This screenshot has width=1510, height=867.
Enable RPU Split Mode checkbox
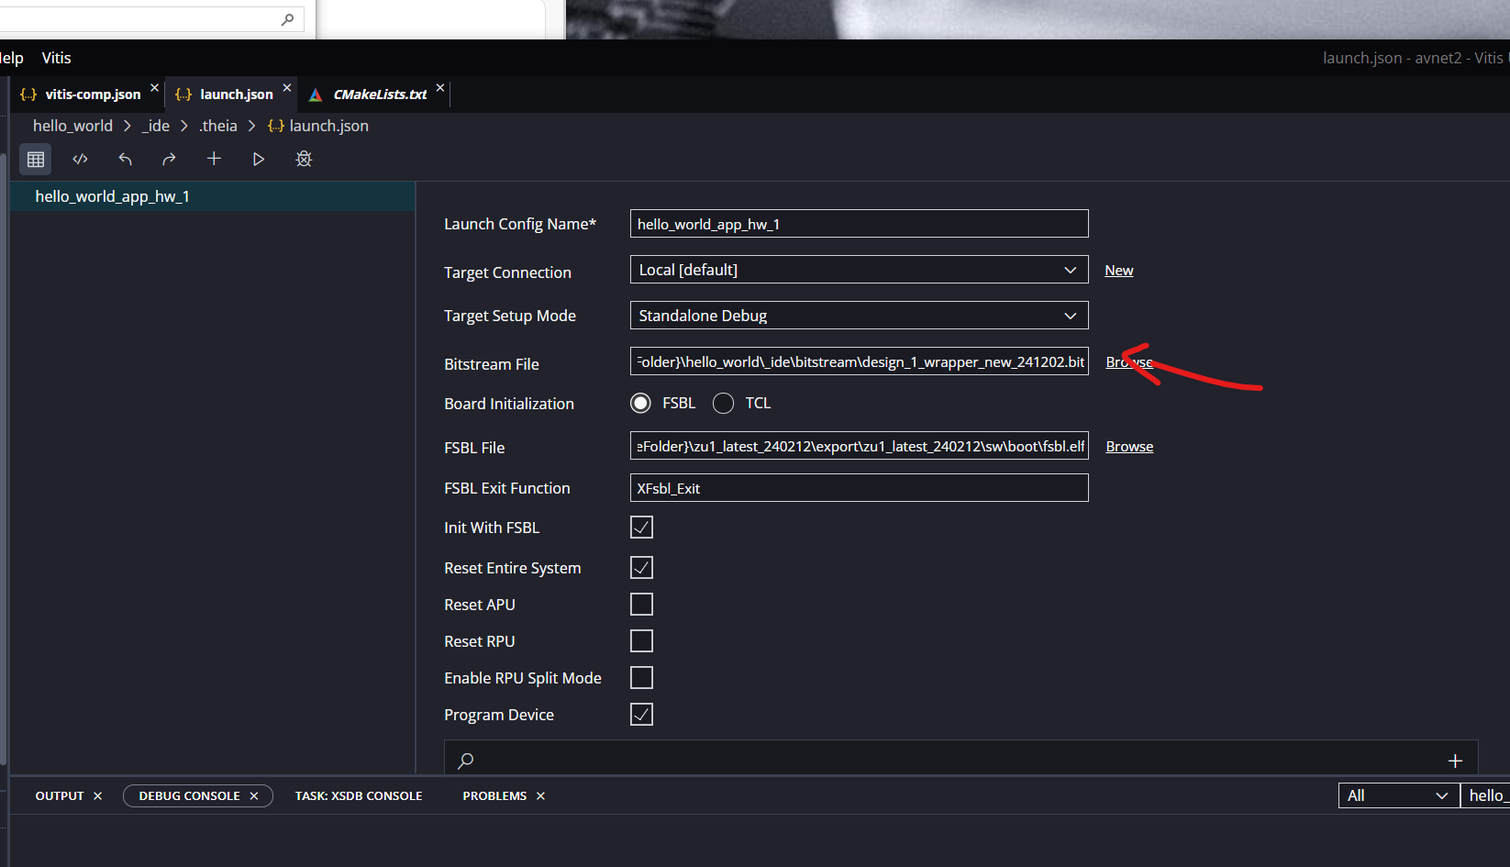point(641,678)
